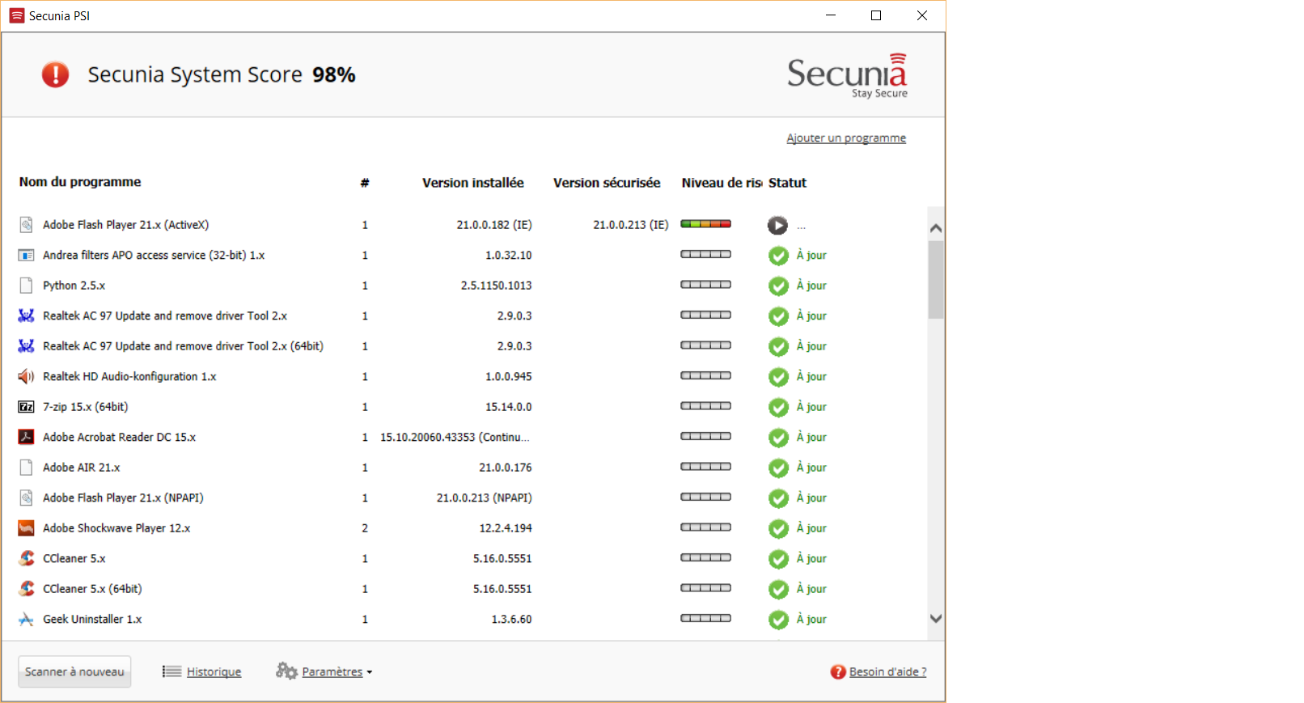Click the Paramètres gears icon
The height and width of the screenshot is (703, 1304).
(286, 671)
